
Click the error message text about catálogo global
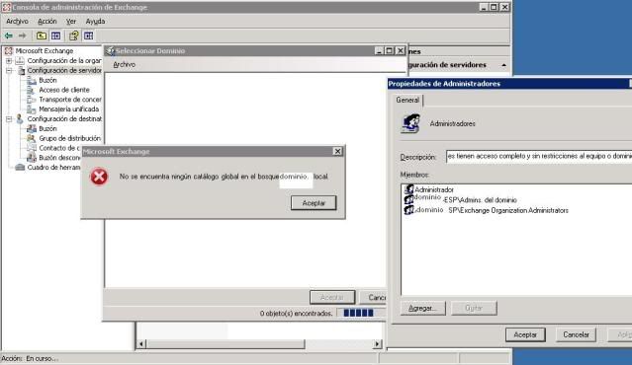(224, 177)
